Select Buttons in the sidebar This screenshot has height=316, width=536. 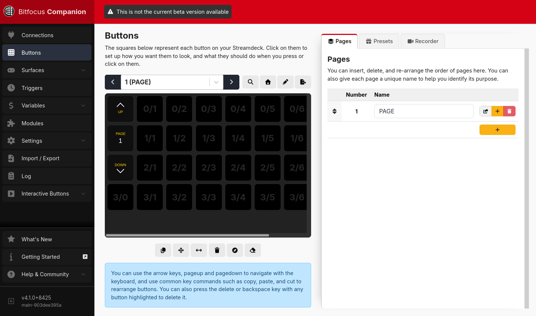coord(47,52)
